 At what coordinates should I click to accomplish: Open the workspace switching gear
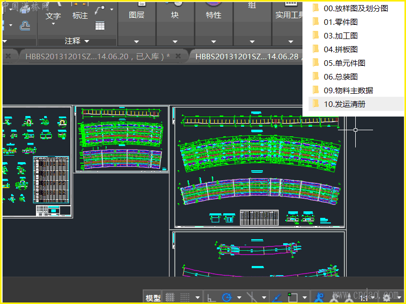[x=387, y=298]
